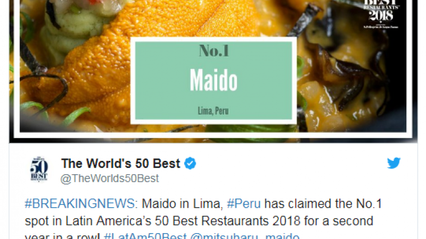
Task: Open the @TheWorlds50Best handle
Action: [x=110, y=178]
